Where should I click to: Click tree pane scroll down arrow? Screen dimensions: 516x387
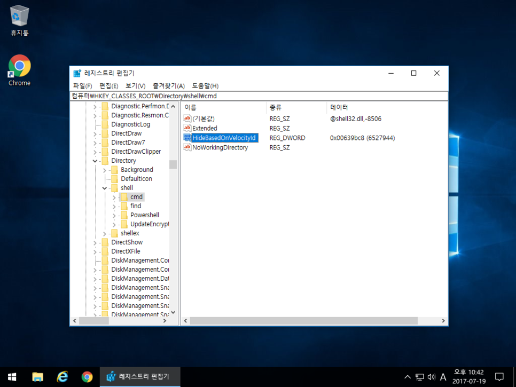coord(173,312)
